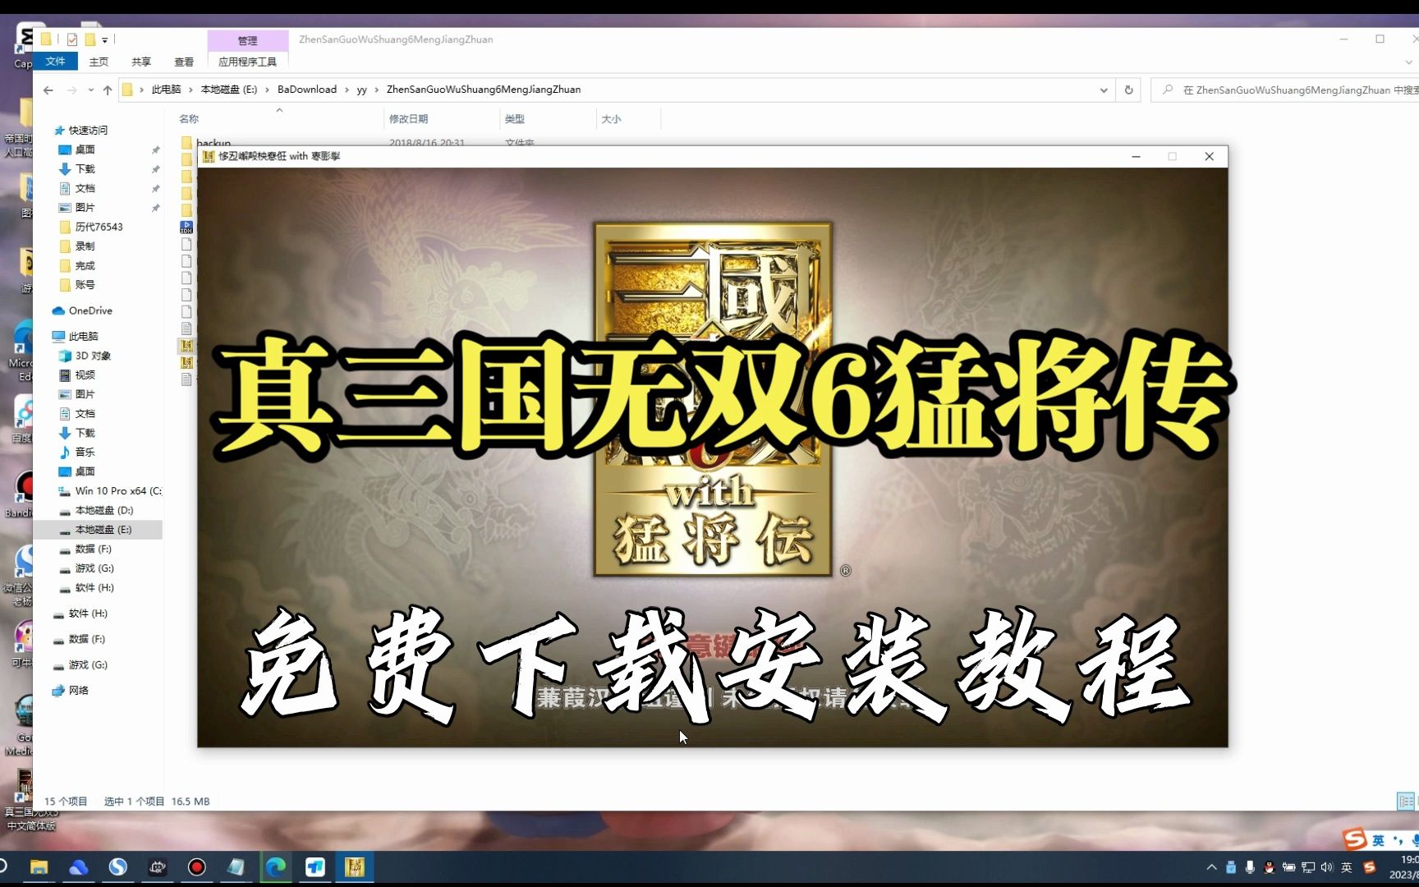Expand the ribbon with the chevron
Viewport: 1419px width, 887px height.
[1410, 62]
